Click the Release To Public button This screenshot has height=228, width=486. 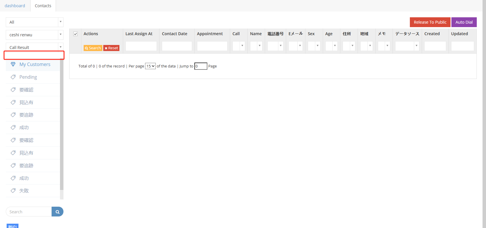pos(430,22)
